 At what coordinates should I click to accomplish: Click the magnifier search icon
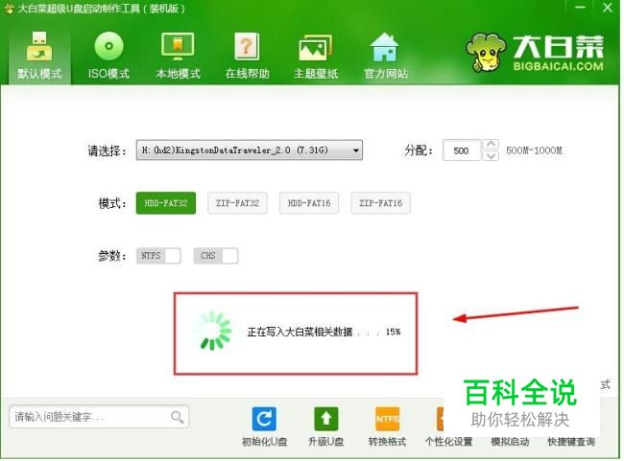pos(177,417)
